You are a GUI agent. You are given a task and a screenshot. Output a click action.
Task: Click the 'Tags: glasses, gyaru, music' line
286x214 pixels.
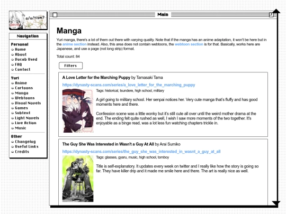pyautogui.click(x=132, y=157)
